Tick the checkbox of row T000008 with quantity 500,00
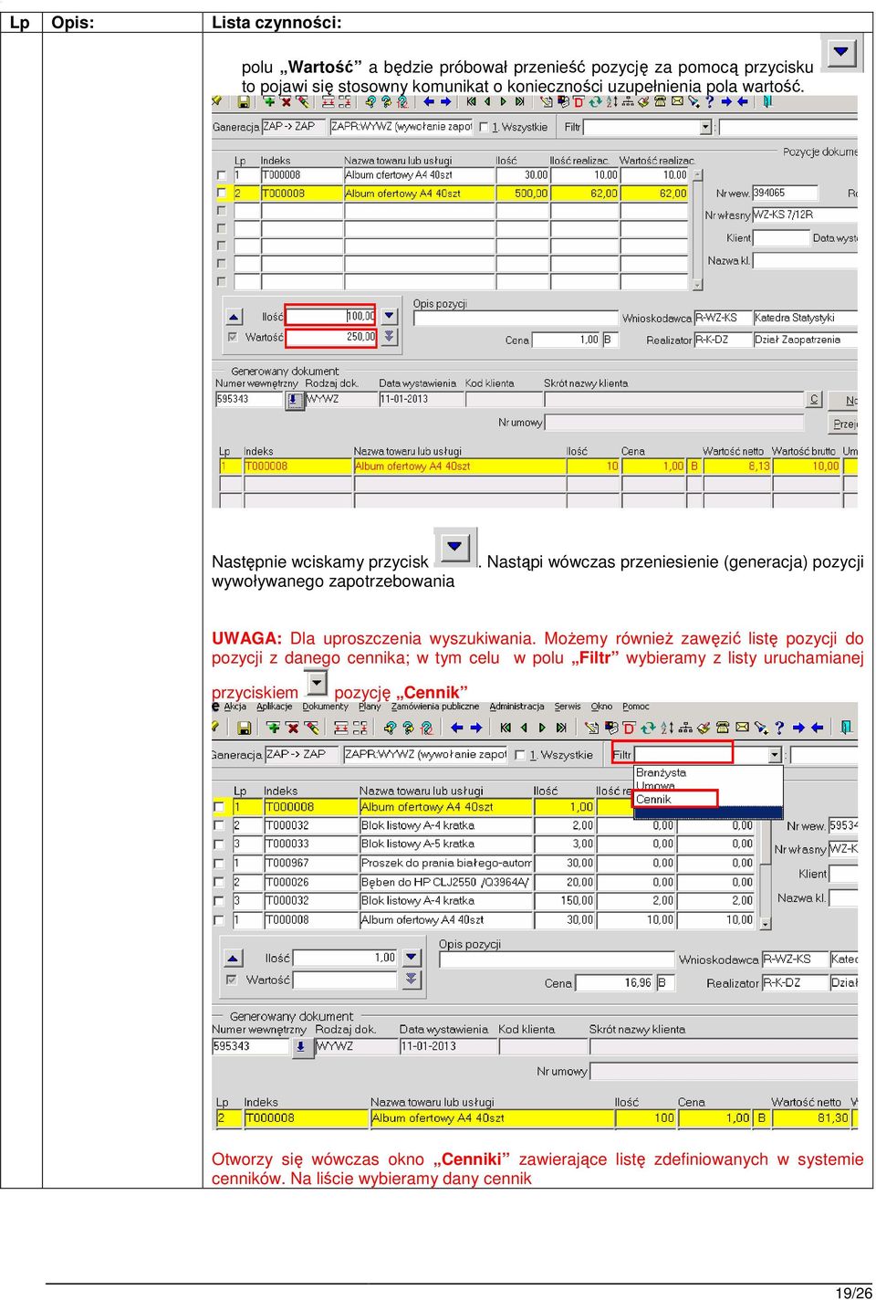Image resolution: width=876 pixels, height=1300 pixels. [x=221, y=194]
